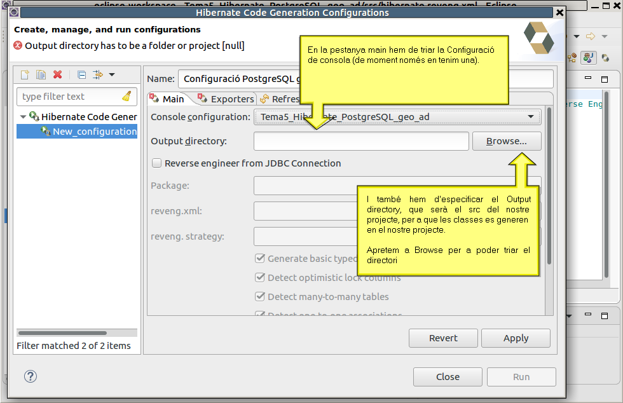Click the Output directory text field
The width and height of the screenshot is (623, 403).
click(361, 141)
